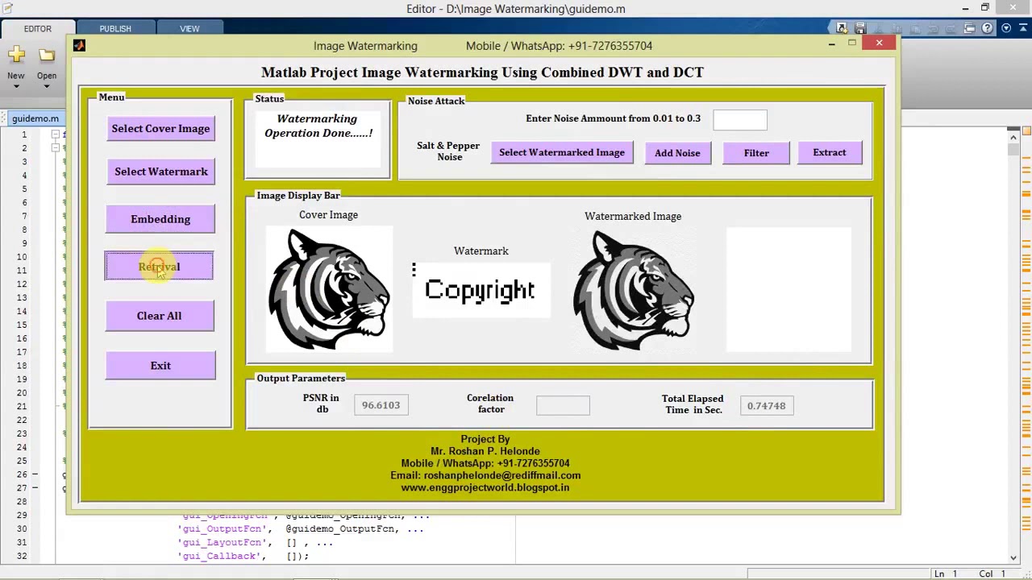Switch to the VIEW ribbon tab

click(189, 28)
